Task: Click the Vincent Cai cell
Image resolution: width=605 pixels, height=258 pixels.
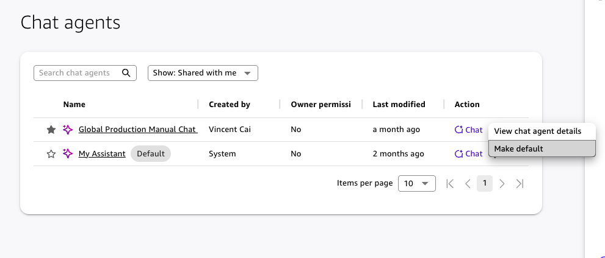Action: coord(230,130)
